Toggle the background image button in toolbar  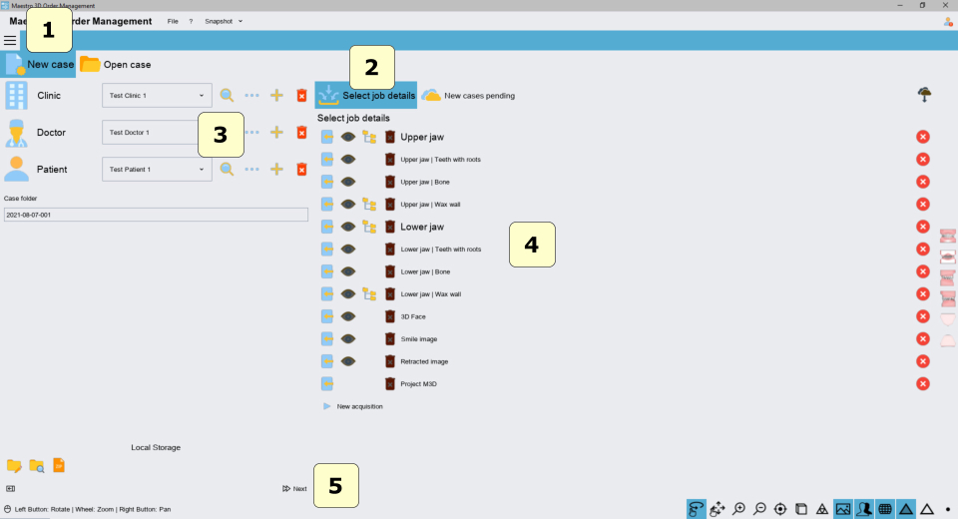click(x=843, y=509)
